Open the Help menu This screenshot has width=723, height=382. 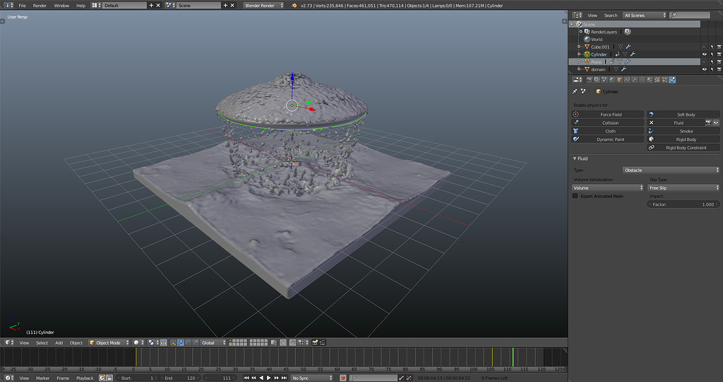tap(80, 6)
